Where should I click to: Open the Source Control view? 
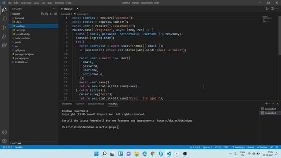coord(4,27)
